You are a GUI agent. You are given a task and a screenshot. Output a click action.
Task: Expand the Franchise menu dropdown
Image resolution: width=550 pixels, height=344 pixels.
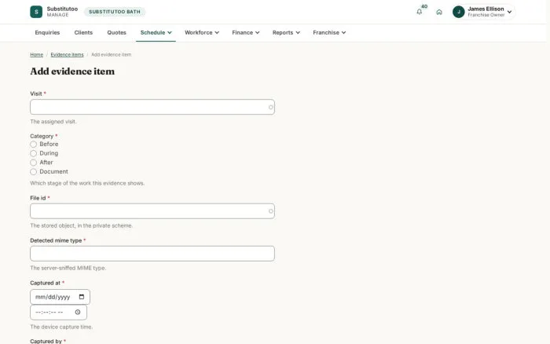click(x=329, y=33)
